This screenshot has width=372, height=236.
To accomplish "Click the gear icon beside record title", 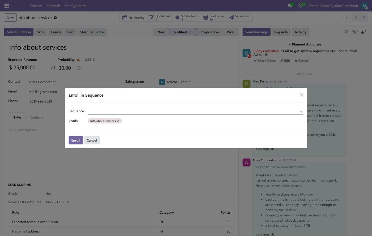I will [x=55, y=18].
